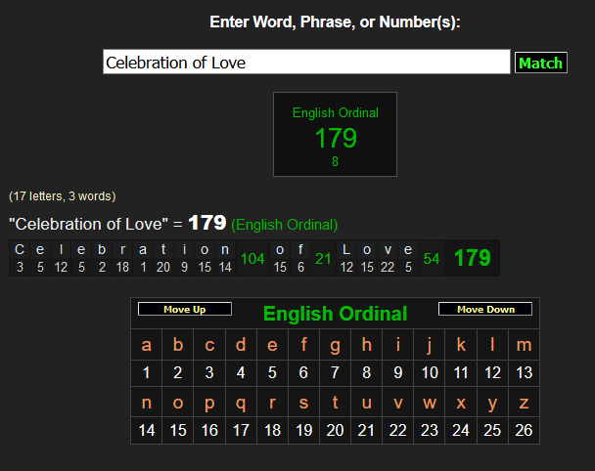Select letter 'm' in cipher chart
Image resolution: width=595 pixels, height=471 pixels.
(524, 345)
